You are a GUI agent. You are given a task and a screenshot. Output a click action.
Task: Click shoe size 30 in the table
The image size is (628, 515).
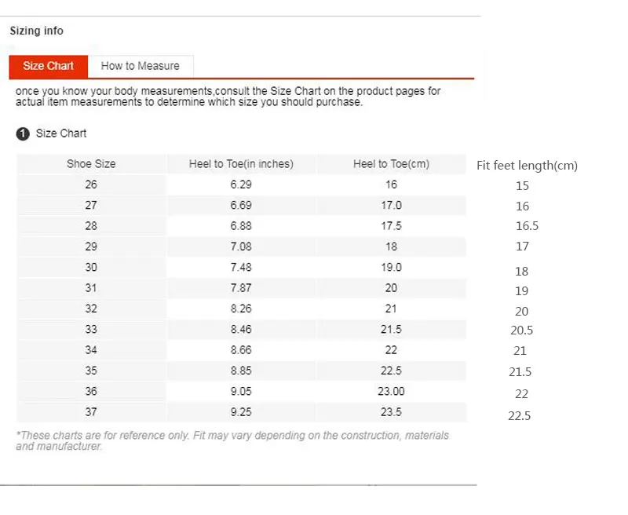click(x=91, y=267)
